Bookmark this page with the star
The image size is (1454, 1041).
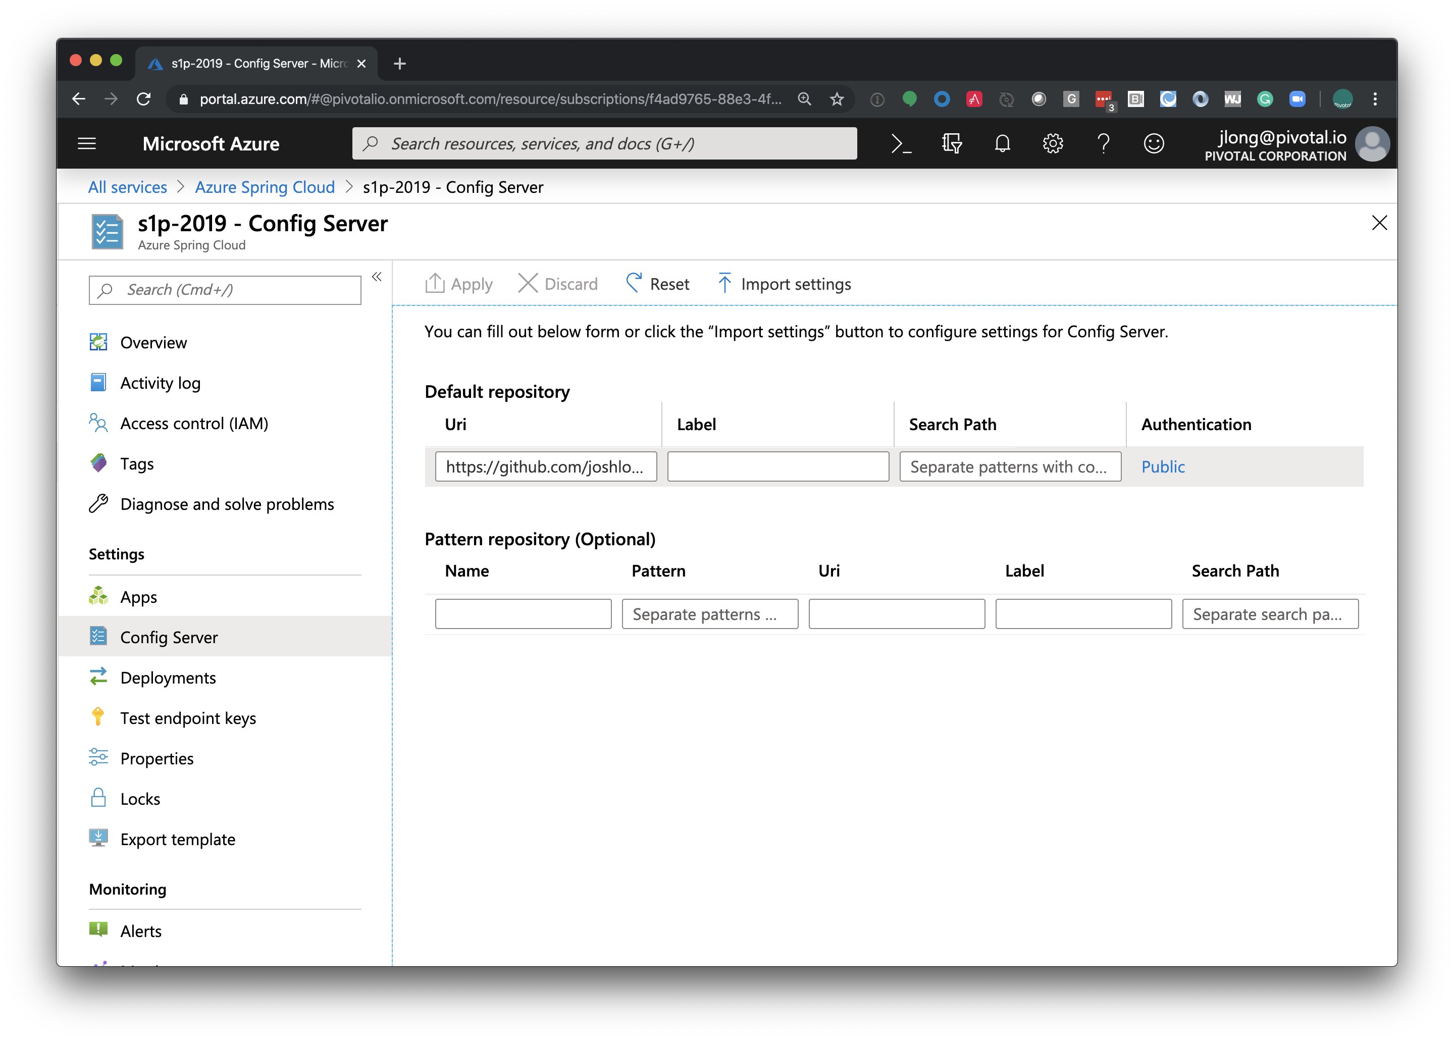[x=837, y=99]
